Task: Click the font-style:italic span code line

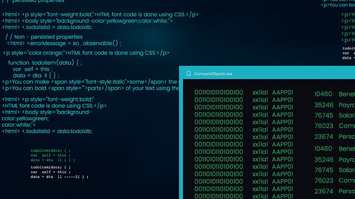Action: (90, 82)
